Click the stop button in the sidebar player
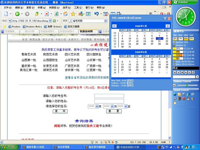Image resolution: width=200 pixels, height=150 pixels. (x=182, y=72)
